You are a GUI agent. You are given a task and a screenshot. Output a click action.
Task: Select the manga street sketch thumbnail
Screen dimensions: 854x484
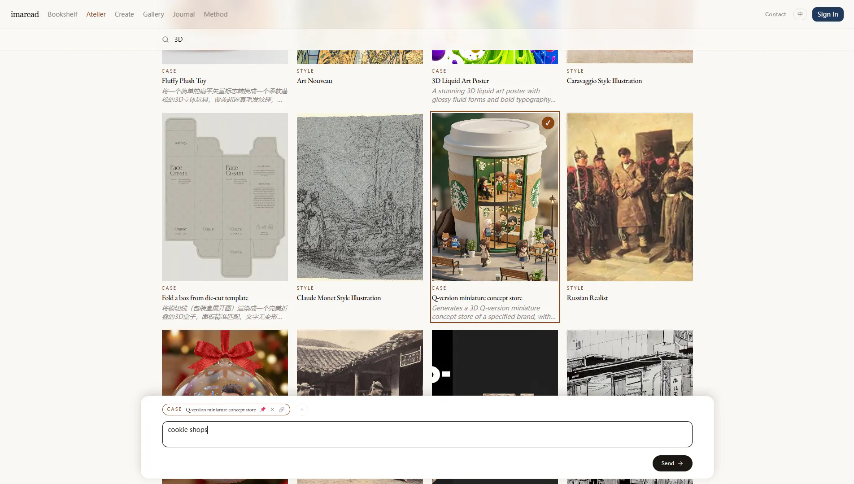pos(630,363)
